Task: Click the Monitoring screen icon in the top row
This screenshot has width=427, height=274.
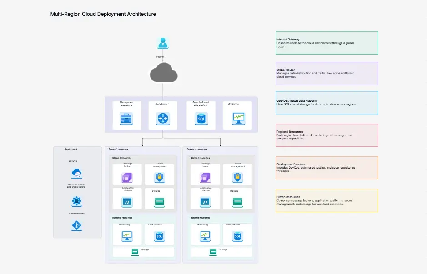Action: click(x=237, y=117)
